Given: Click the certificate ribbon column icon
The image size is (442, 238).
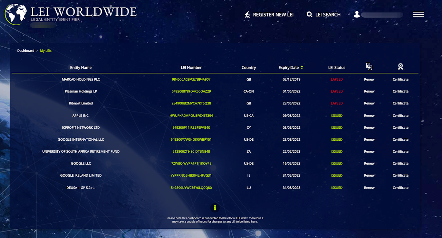Looking at the screenshot, I should [x=401, y=67].
